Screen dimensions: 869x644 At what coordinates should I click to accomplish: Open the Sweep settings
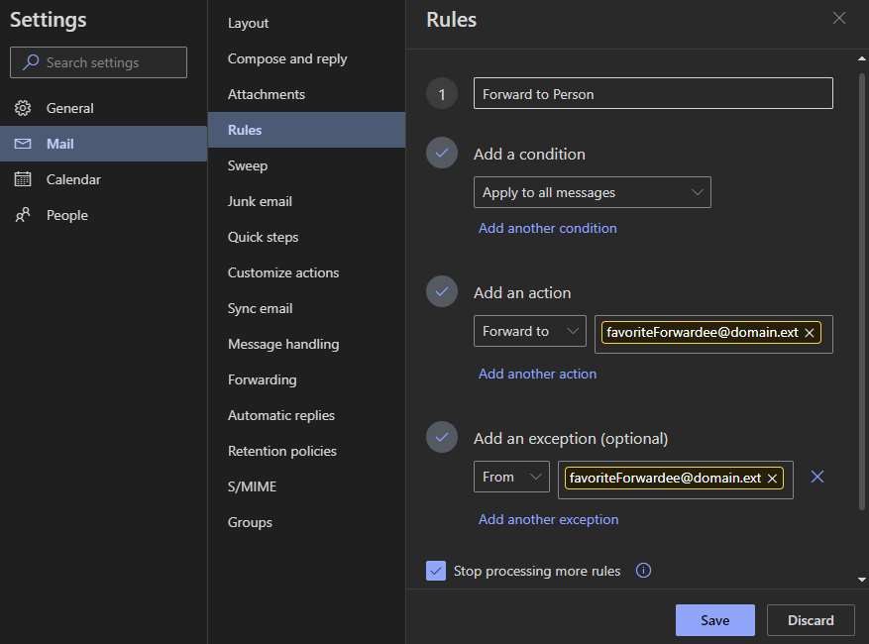click(306, 165)
